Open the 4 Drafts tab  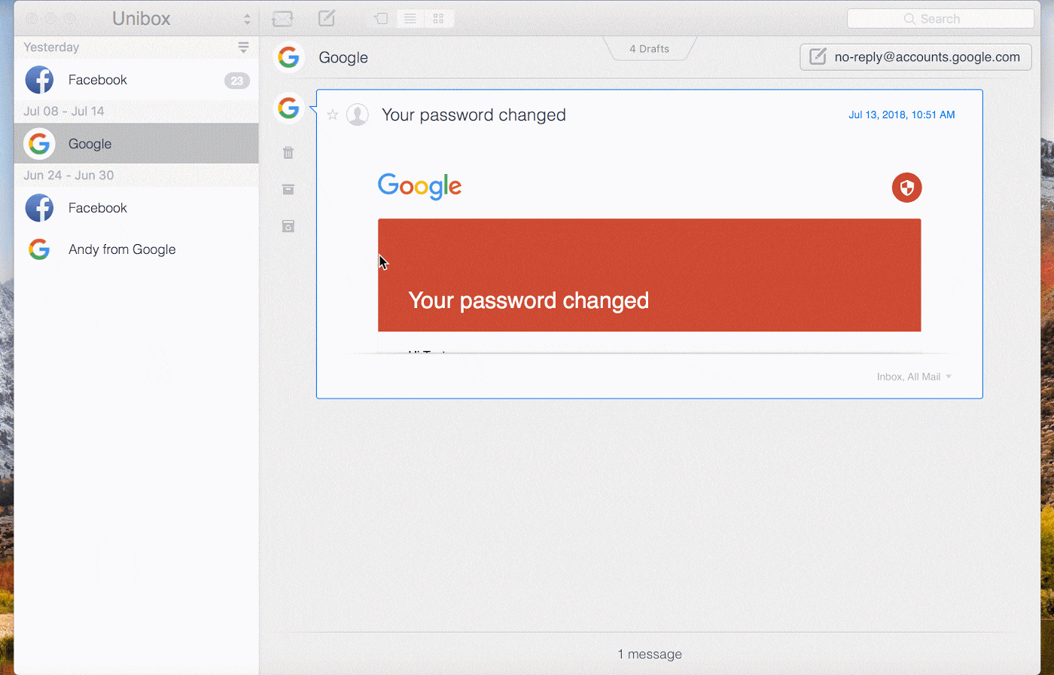click(649, 49)
